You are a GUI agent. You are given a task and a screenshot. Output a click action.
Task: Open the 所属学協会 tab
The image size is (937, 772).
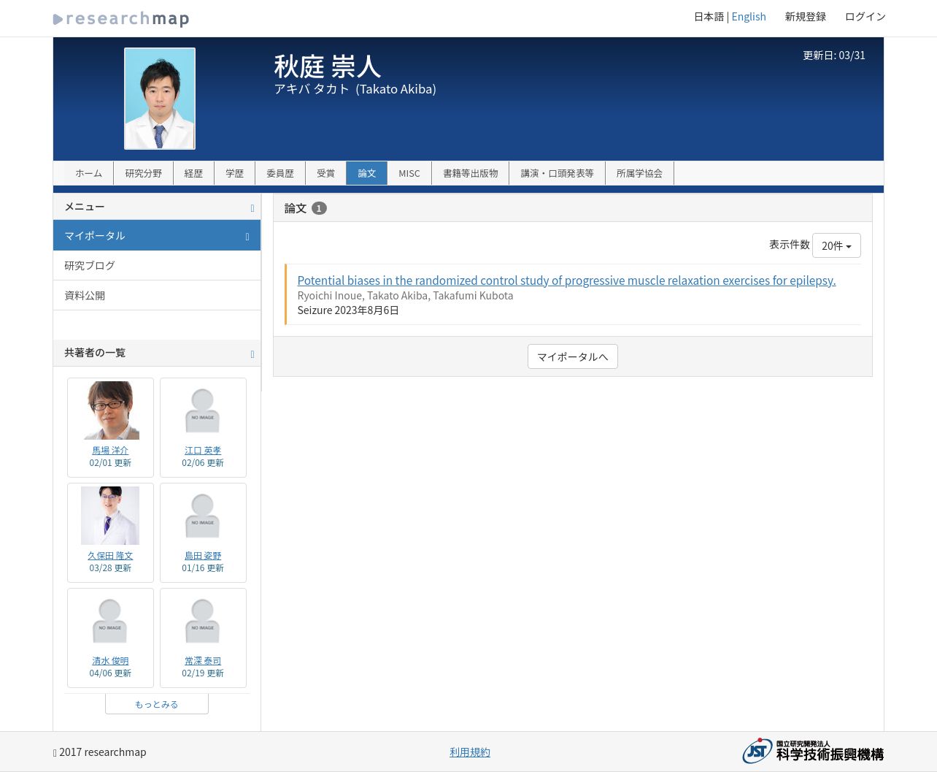pyautogui.click(x=639, y=173)
